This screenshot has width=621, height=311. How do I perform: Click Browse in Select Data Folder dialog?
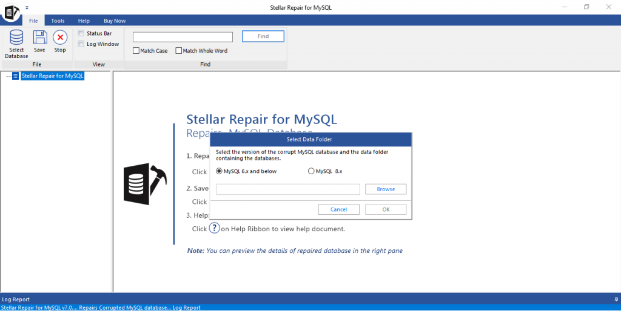pos(386,189)
